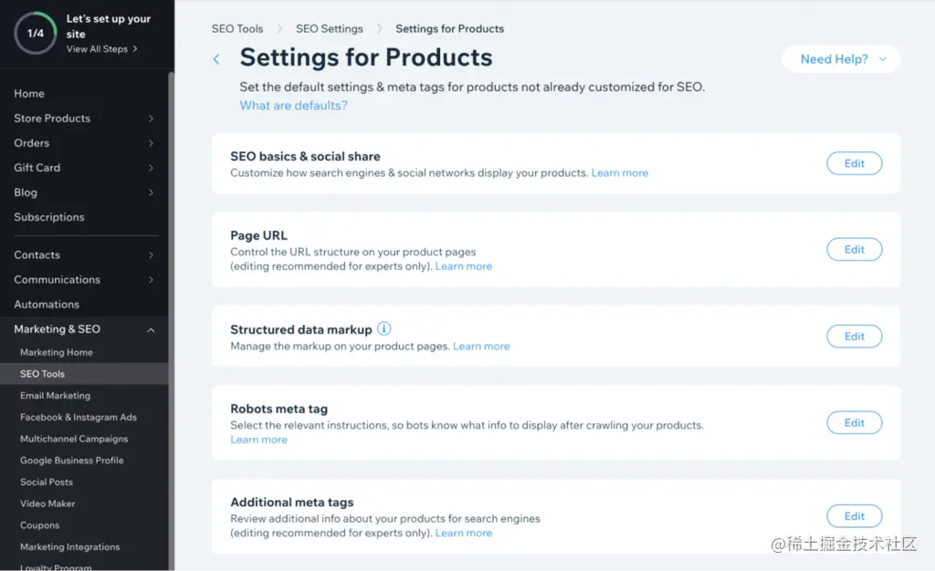This screenshot has width=935, height=571.
Task: Click the info icon next to Structured data markup
Action: [384, 329]
